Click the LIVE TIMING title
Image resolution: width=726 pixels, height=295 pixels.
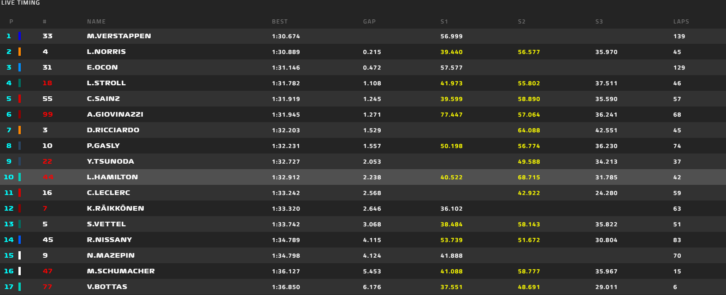coord(20,3)
